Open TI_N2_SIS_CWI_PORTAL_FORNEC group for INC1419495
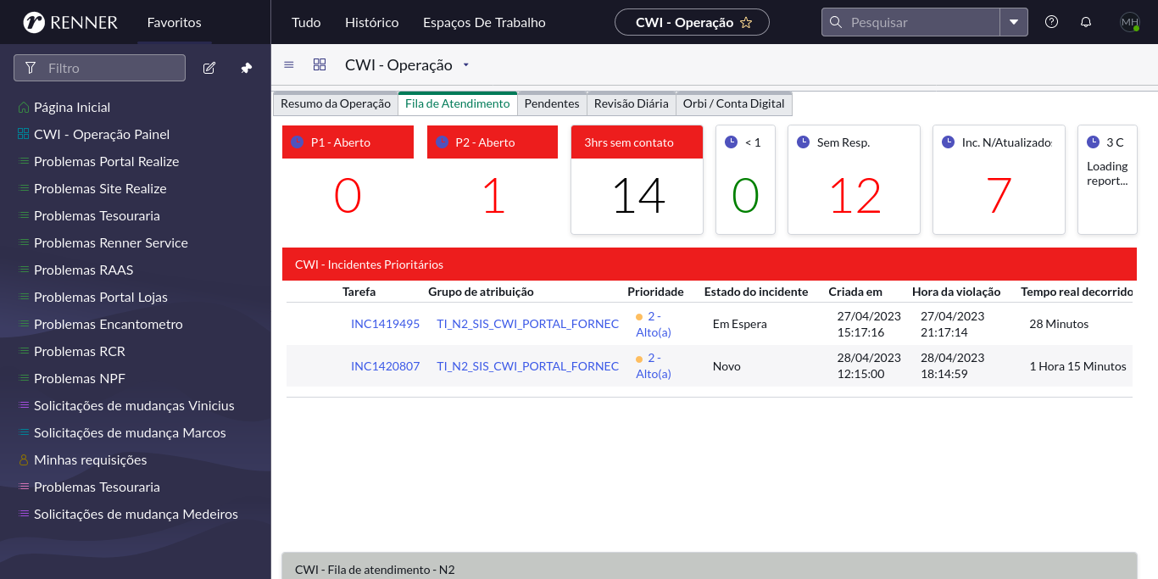Screen dimensions: 1158x579 [x=527, y=324]
